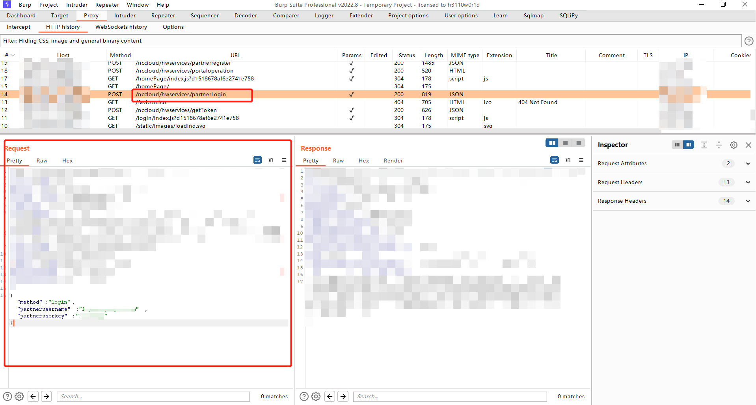Open Request search help icon

pos(7,396)
